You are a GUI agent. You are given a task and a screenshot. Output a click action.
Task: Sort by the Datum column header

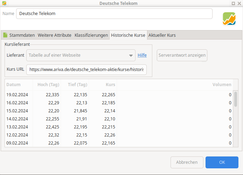click(x=19, y=85)
